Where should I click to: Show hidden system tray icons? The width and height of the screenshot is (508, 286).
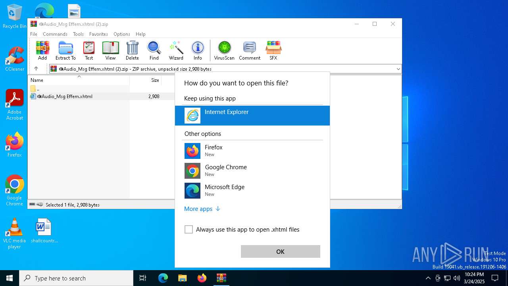pos(428,278)
